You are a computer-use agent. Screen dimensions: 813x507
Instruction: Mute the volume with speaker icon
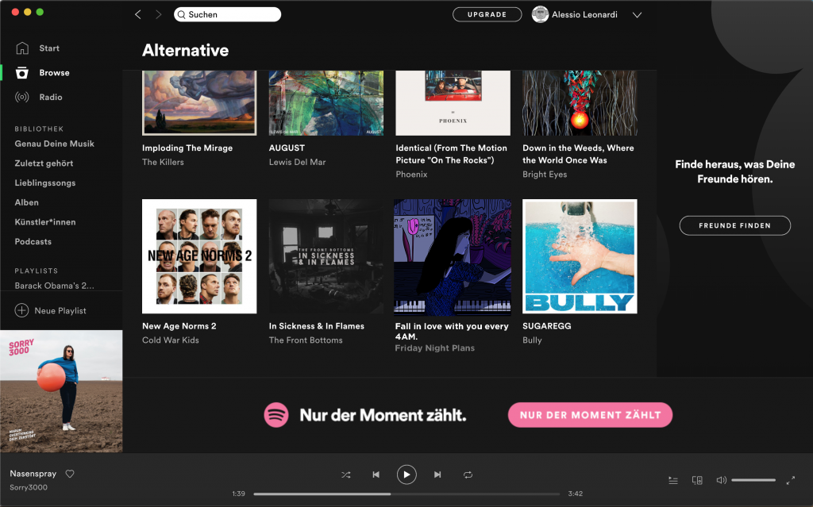[721, 480]
